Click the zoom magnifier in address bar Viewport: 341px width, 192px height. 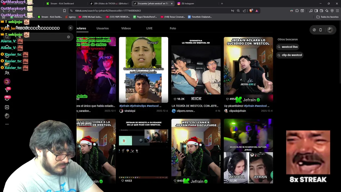[x=238, y=11]
